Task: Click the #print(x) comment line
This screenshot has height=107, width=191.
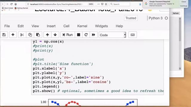Action: [x=43, y=46]
